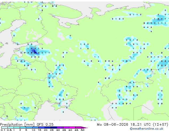Click the above-50 arrow tip of legend
This screenshot has width=169, height=131.
point(84,128)
